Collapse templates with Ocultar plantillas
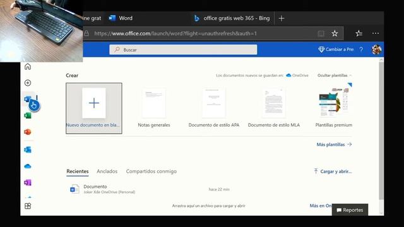 (x=335, y=76)
